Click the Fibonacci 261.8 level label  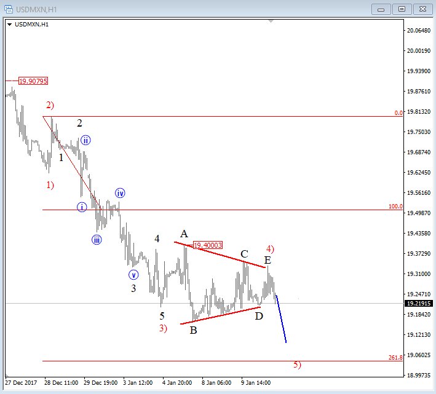(x=395, y=358)
